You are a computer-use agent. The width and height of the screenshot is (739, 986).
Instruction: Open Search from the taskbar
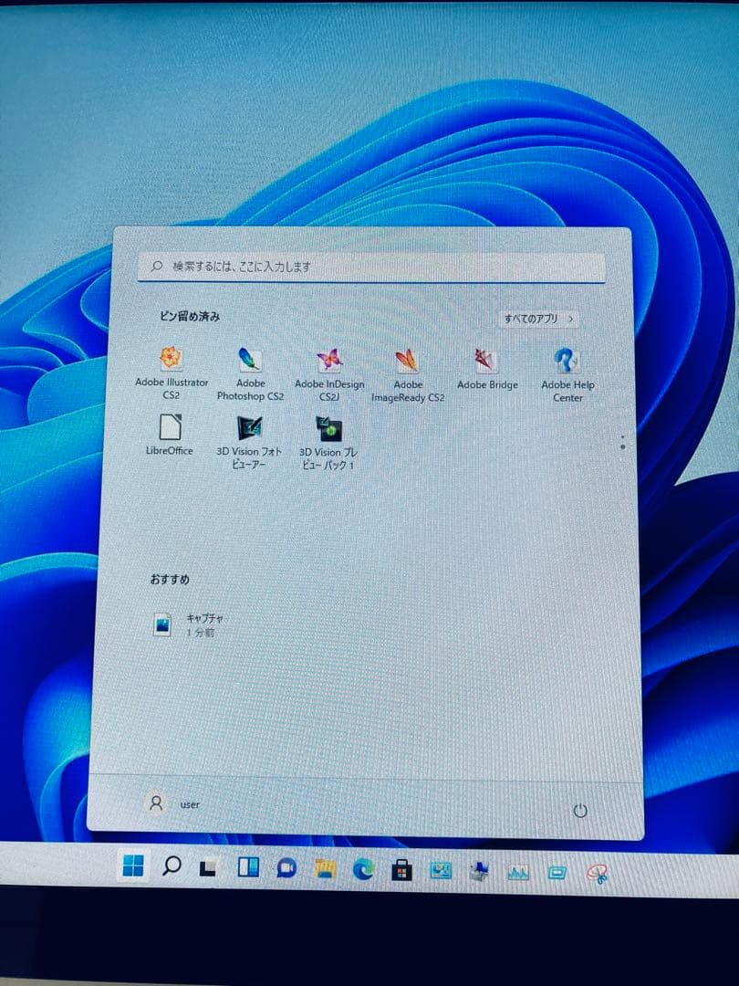tap(171, 865)
